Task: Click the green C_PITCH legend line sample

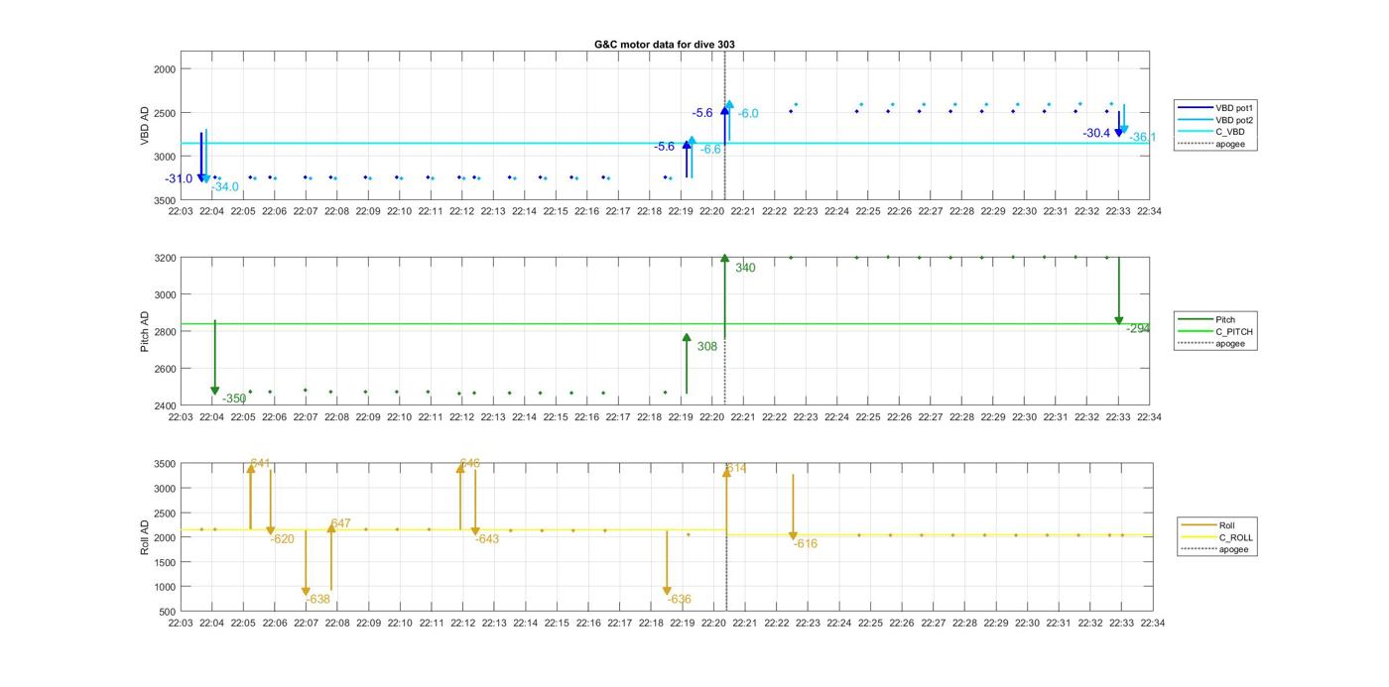Action: click(1195, 331)
